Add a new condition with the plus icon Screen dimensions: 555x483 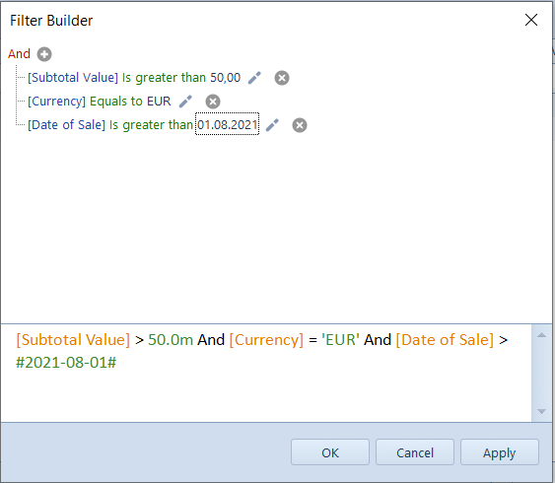click(x=44, y=54)
